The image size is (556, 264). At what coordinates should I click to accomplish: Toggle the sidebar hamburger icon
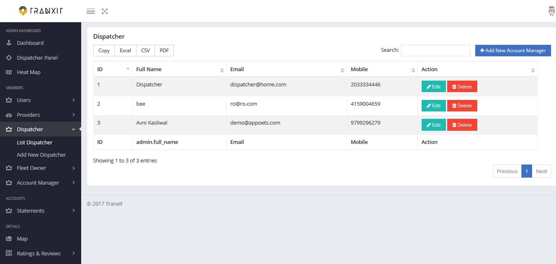pos(90,11)
